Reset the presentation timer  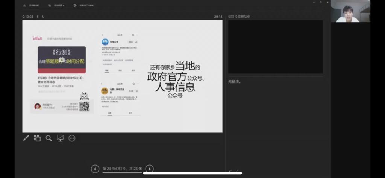tap(43, 17)
